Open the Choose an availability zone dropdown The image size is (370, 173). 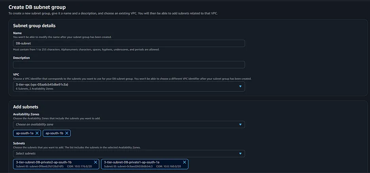[129, 124]
